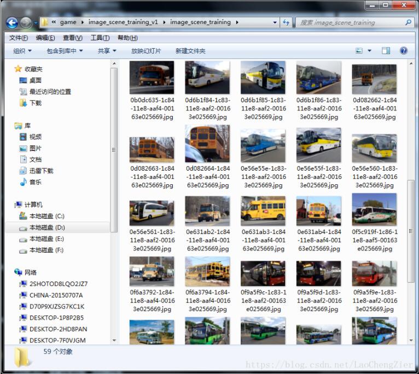Select network computer DESKTOP-1P8P2B5

[51, 318]
